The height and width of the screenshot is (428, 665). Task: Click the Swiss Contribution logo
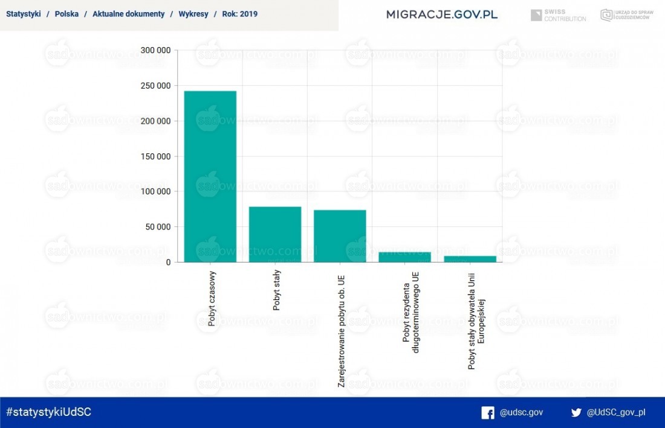pos(558,15)
